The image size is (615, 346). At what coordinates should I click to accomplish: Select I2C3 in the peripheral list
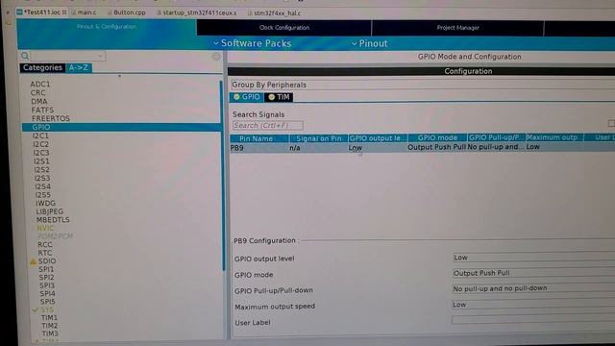41,153
